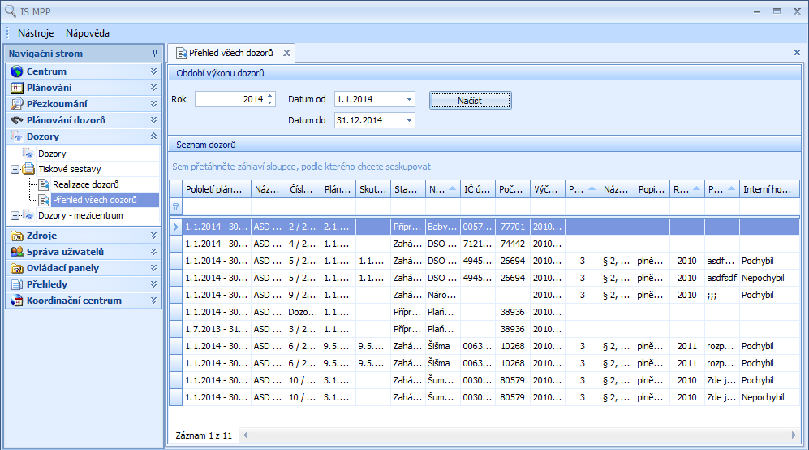Pin the Navigační strom panel
The image size is (809, 450).
click(154, 54)
